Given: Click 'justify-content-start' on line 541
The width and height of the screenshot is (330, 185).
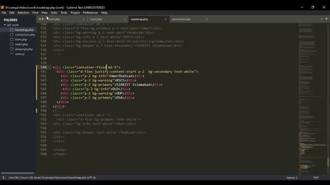Looking at the screenshot, I should click(115, 72).
